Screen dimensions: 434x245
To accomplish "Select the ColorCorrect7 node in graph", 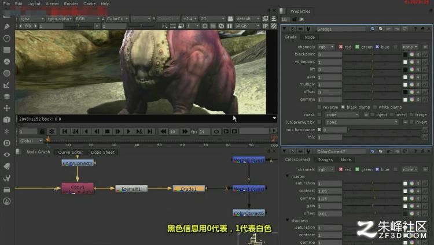I will point(78,163).
